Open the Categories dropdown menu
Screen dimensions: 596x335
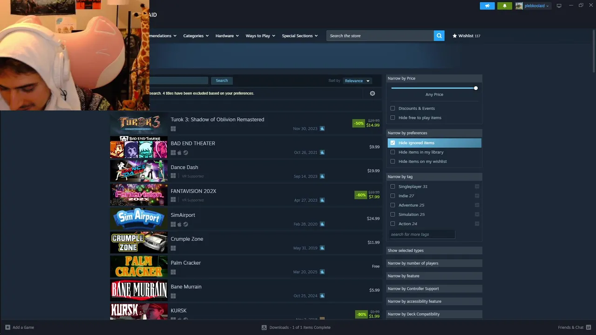click(196, 36)
